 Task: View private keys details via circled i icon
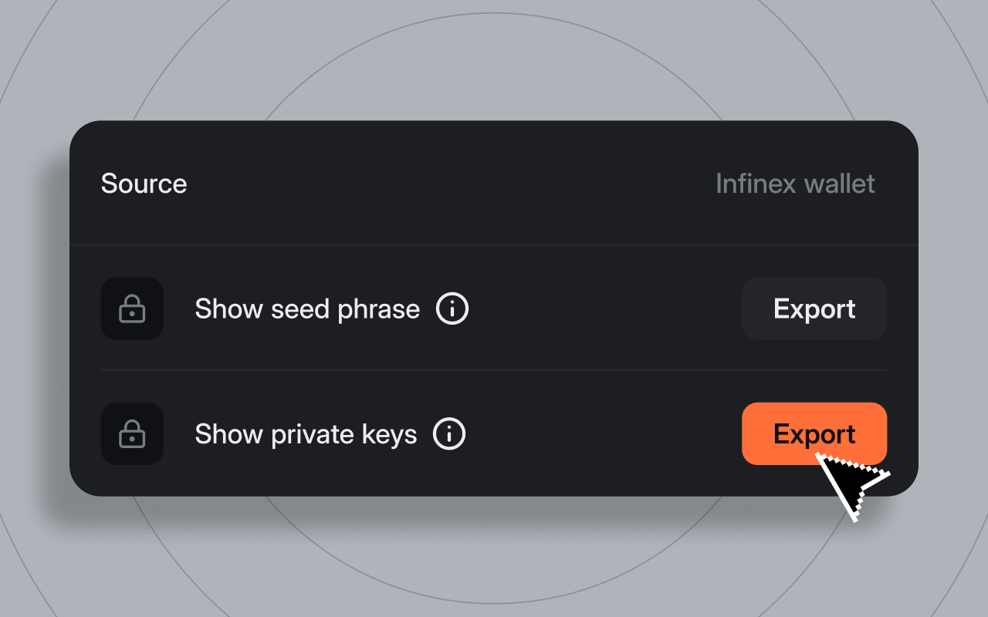pos(449,433)
